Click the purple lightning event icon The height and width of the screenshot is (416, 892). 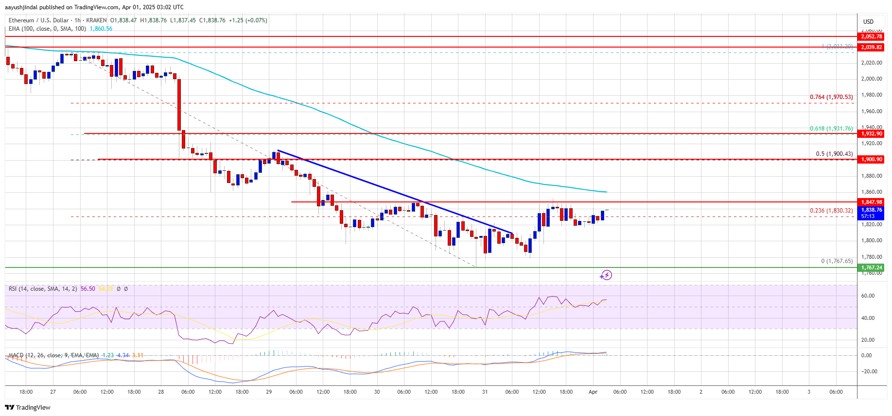(x=606, y=275)
